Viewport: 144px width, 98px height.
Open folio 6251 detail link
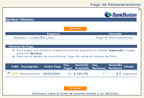pos(15,74)
